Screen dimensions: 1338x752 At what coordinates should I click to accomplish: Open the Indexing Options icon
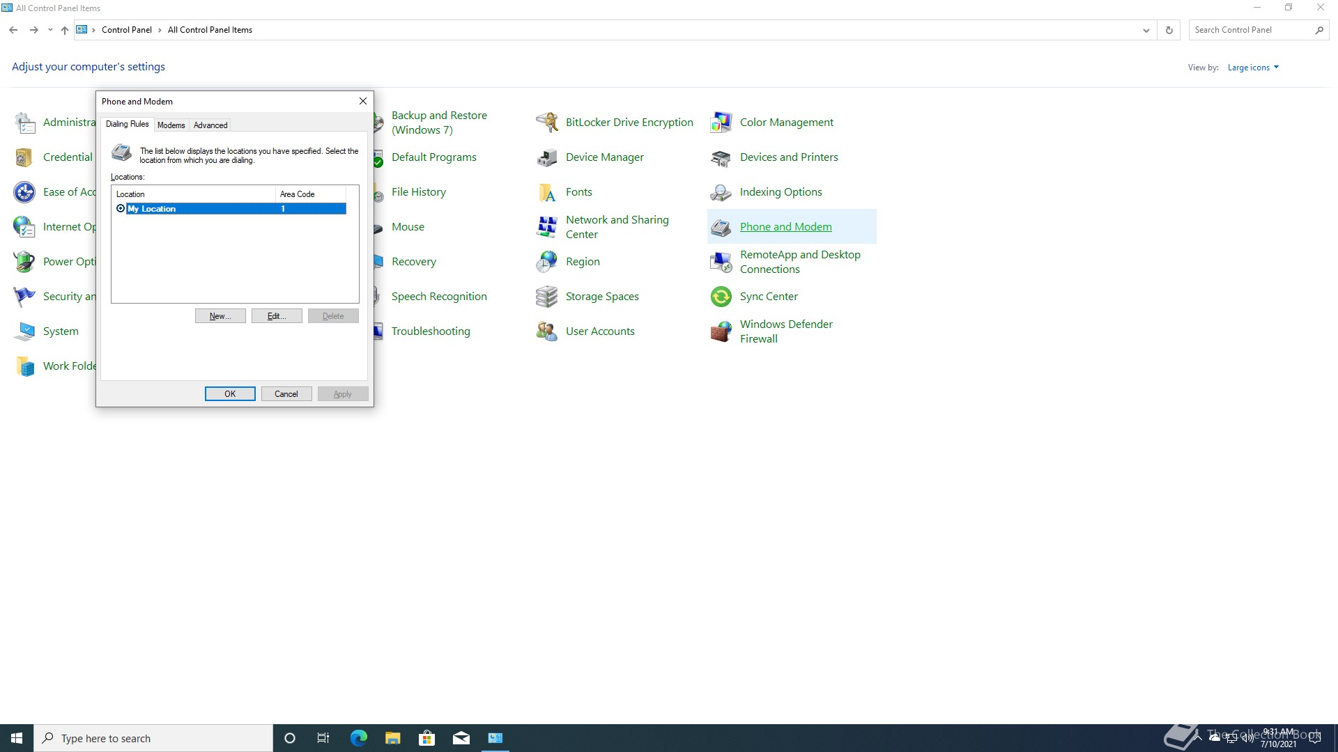coord(721,192)
